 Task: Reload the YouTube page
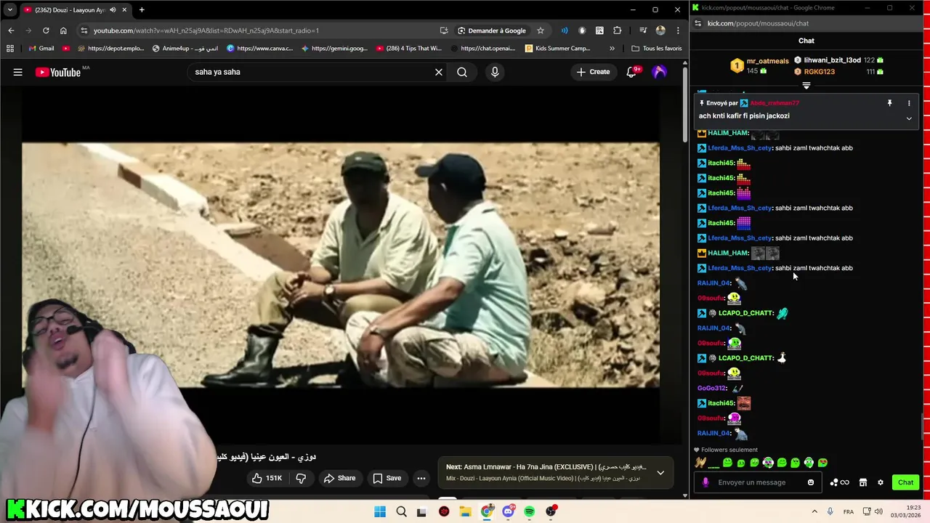pyautogui.click(x=46, y=31)
